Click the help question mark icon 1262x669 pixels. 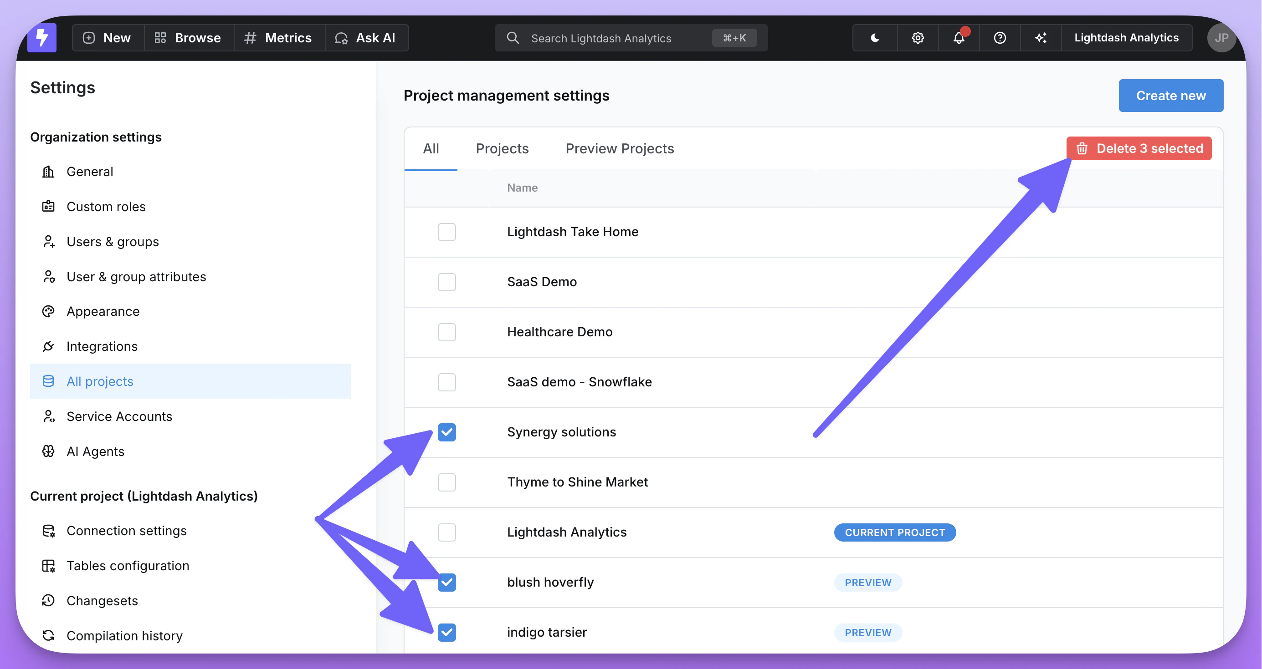tap(1000, 38)
